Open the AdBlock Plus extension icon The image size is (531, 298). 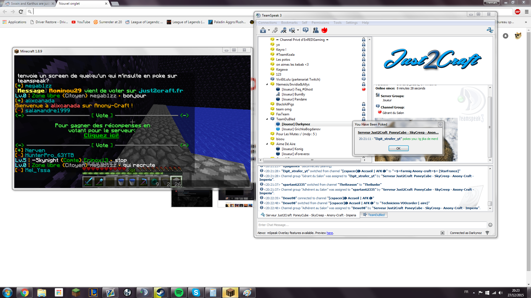click(x=517, y=12)
